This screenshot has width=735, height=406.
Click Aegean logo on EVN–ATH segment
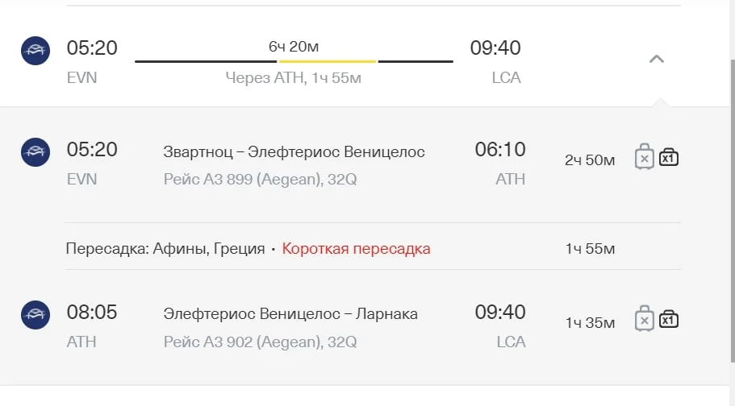[x=35, y=152]
